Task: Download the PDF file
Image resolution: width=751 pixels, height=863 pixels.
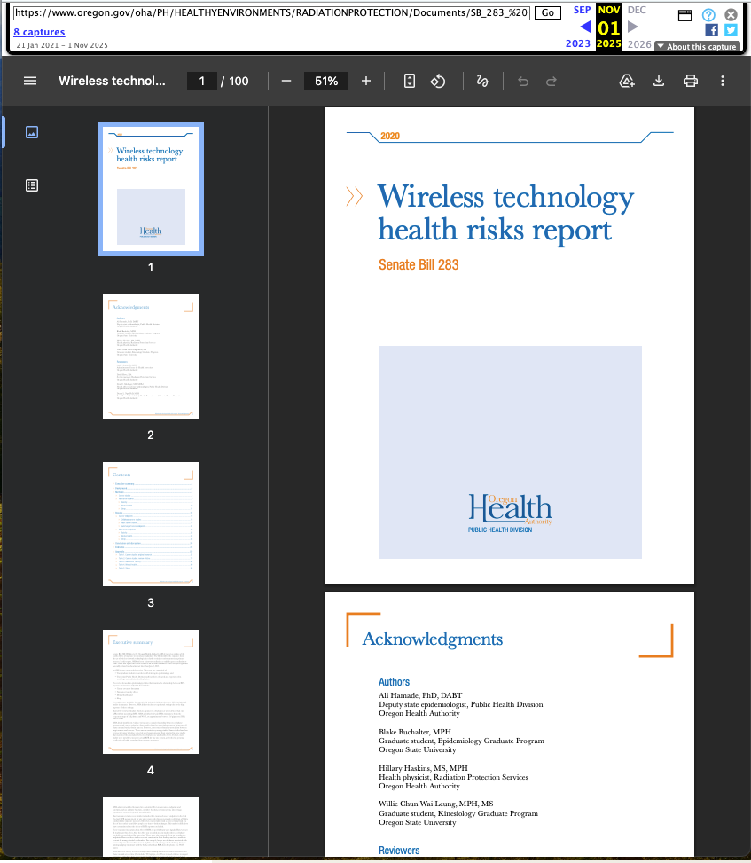Action: tap(659, 81)
